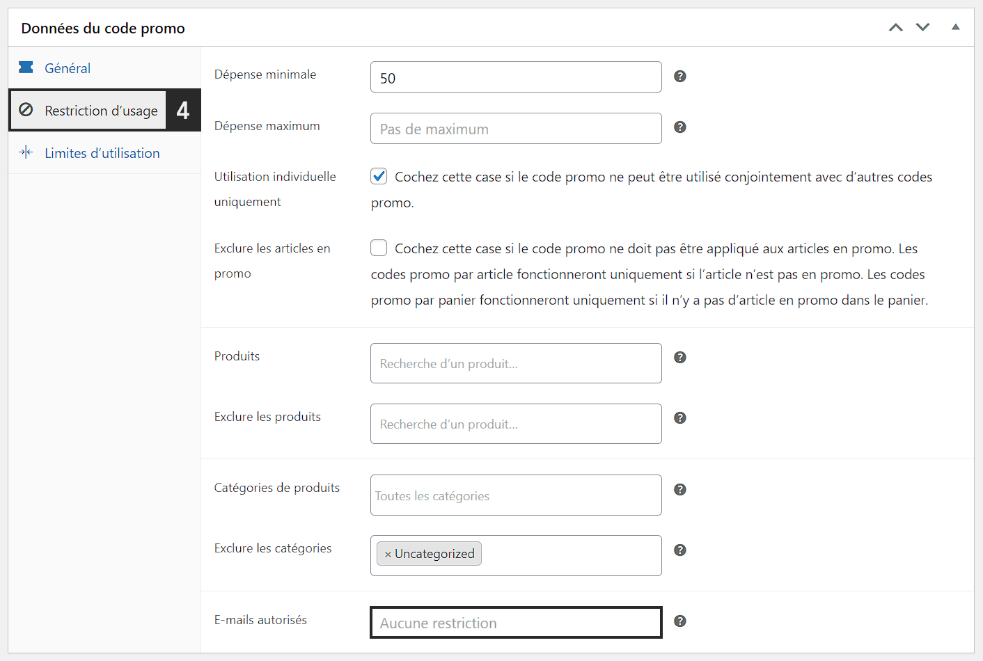This screenshot has width=983, height=661.
Task: Click help icon beside Produits field
Action: click(680, 358)
